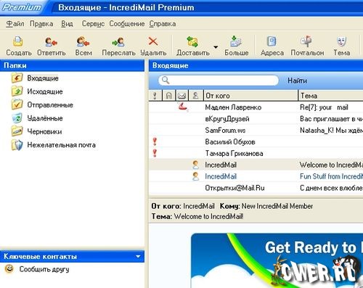The width and height of the screenshot is (363, 288).
Task: Sort by envelope status column header
Action: pyautogui.click(x=181, y=96)
